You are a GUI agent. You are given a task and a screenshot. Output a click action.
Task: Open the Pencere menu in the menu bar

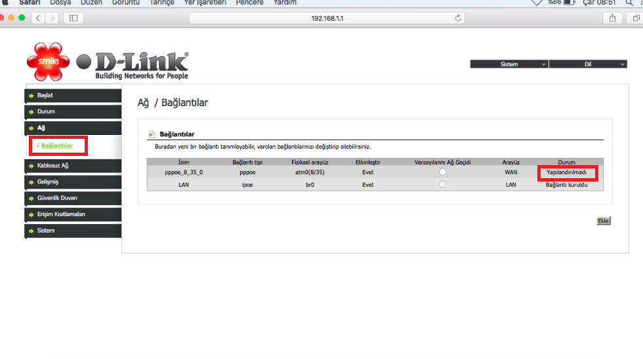point(249,3)
